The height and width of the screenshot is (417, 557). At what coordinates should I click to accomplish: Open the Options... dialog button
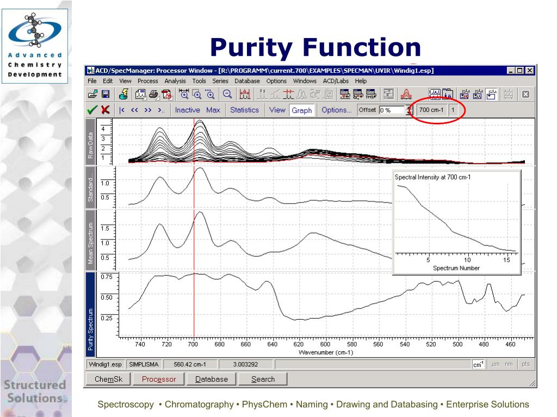(x=336, y=110)
